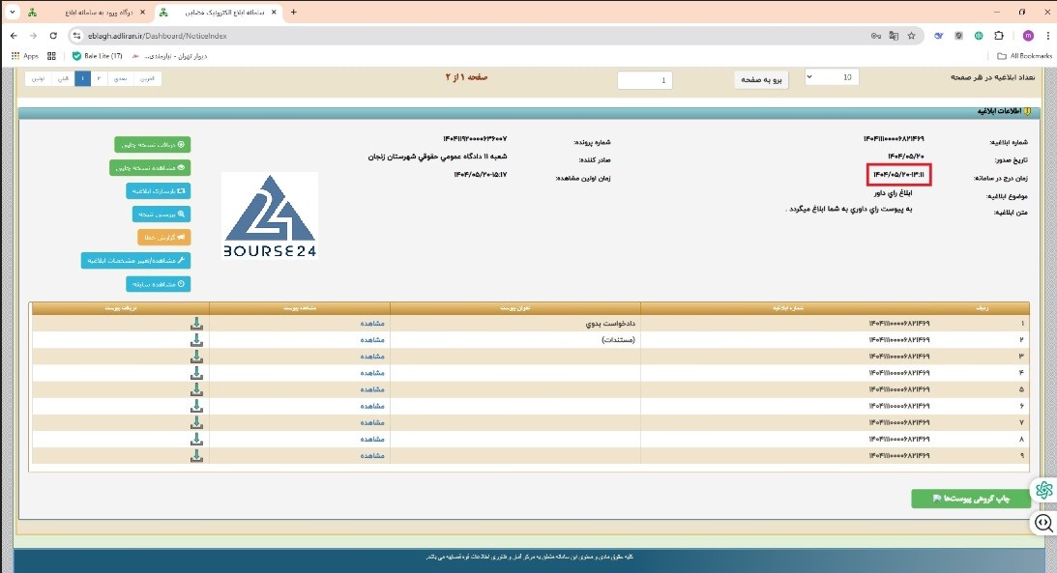Open the Chrome profile avatar
Viewport: 1057px width, 573px height.
[1028, 36]
